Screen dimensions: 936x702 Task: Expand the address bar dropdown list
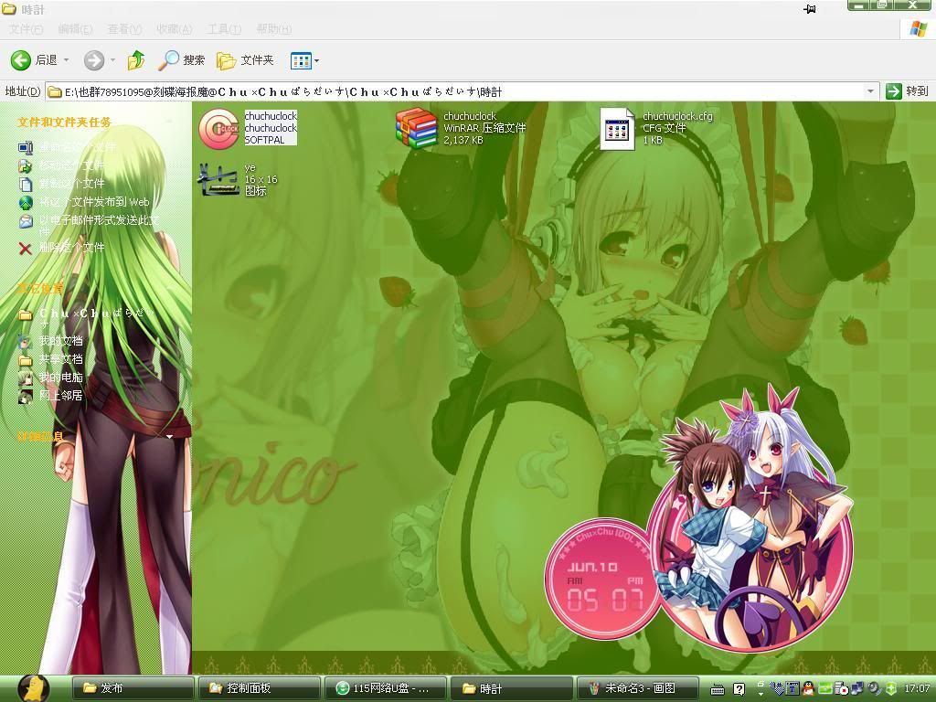pyautogui.click(x=870, y=91)
